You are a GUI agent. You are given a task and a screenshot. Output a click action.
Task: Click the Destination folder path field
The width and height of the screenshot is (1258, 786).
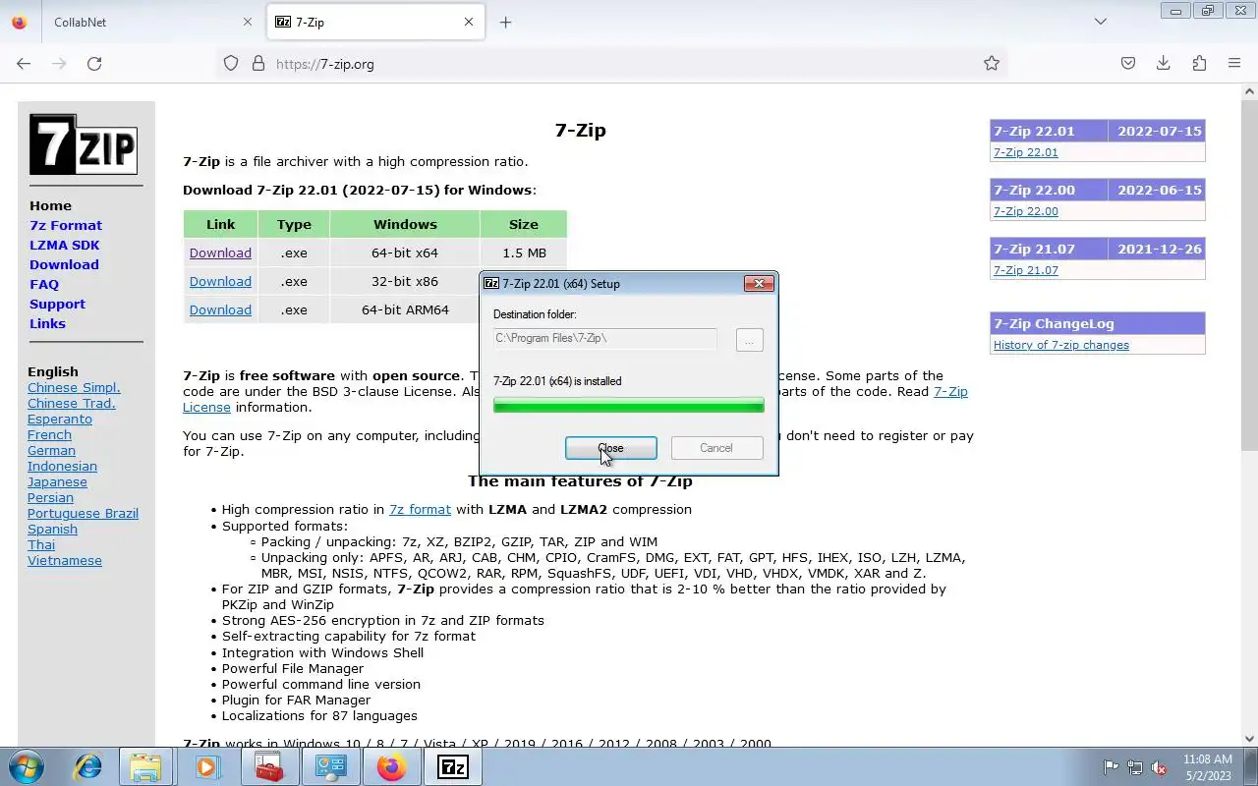[x=604, y=338]
